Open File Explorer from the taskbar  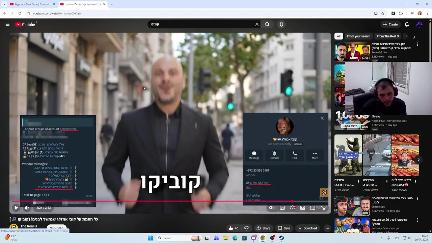[x=226, y=238]
